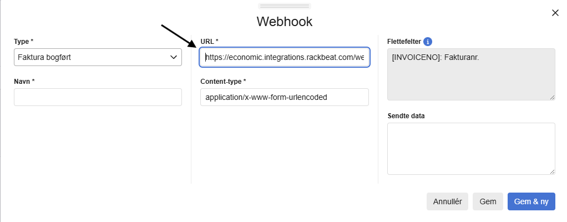Close the Webhook dialog with X
Viewport: 567px width, 222px height.
555,13
